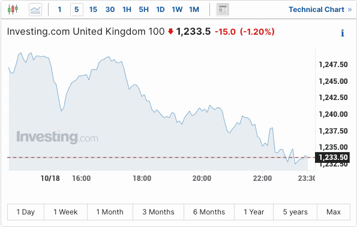Set interval to 1 minute
This screenshot has height=227, width=357.
pyautogui.click(x=59, y=10)
